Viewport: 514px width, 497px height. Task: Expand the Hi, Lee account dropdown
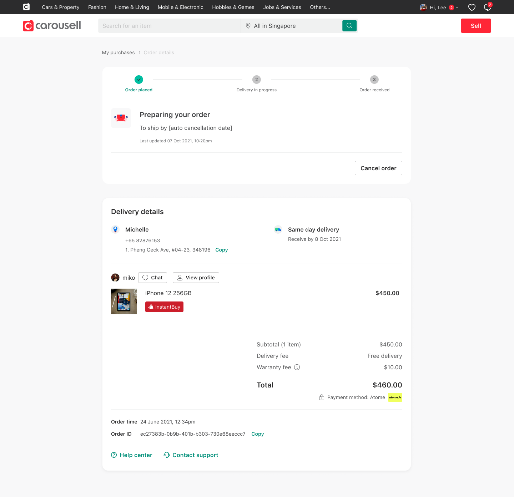[438, 7]
